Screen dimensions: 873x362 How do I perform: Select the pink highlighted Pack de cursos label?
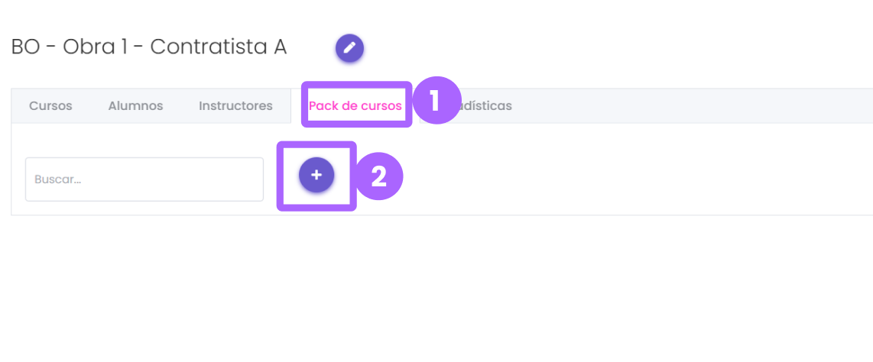pos(355,105)
